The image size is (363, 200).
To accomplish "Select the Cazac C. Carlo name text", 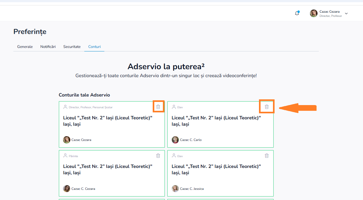I will 191,140.
